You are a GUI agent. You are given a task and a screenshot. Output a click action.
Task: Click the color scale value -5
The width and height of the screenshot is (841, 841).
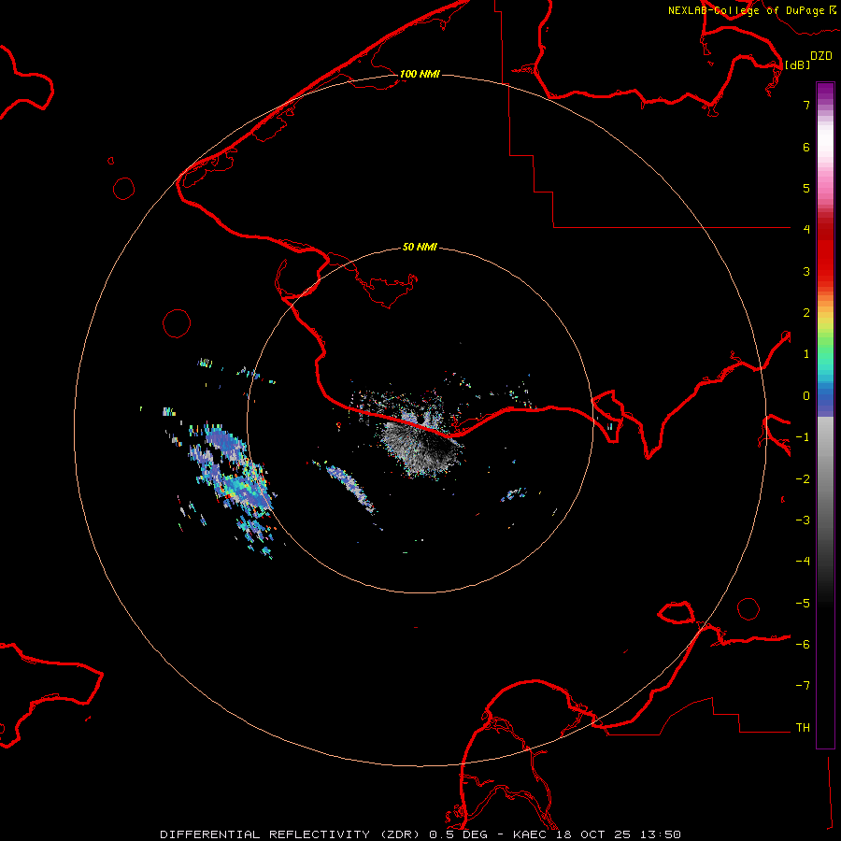pos(803,604)
